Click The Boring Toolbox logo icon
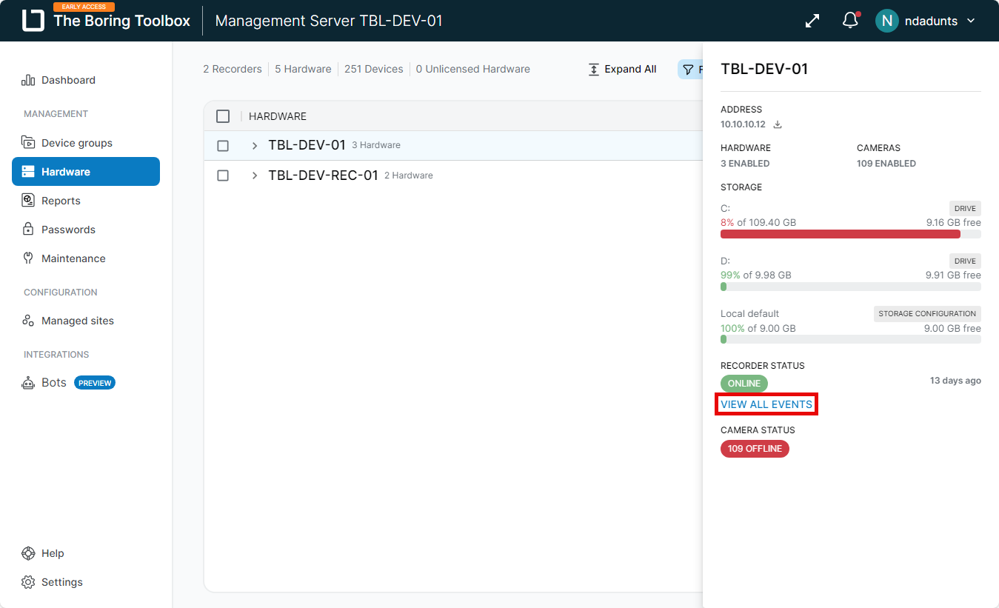 pos(33,21)
